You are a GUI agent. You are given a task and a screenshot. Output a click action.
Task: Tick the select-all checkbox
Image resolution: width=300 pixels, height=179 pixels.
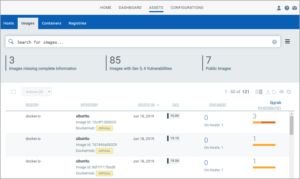pos(13,92)
